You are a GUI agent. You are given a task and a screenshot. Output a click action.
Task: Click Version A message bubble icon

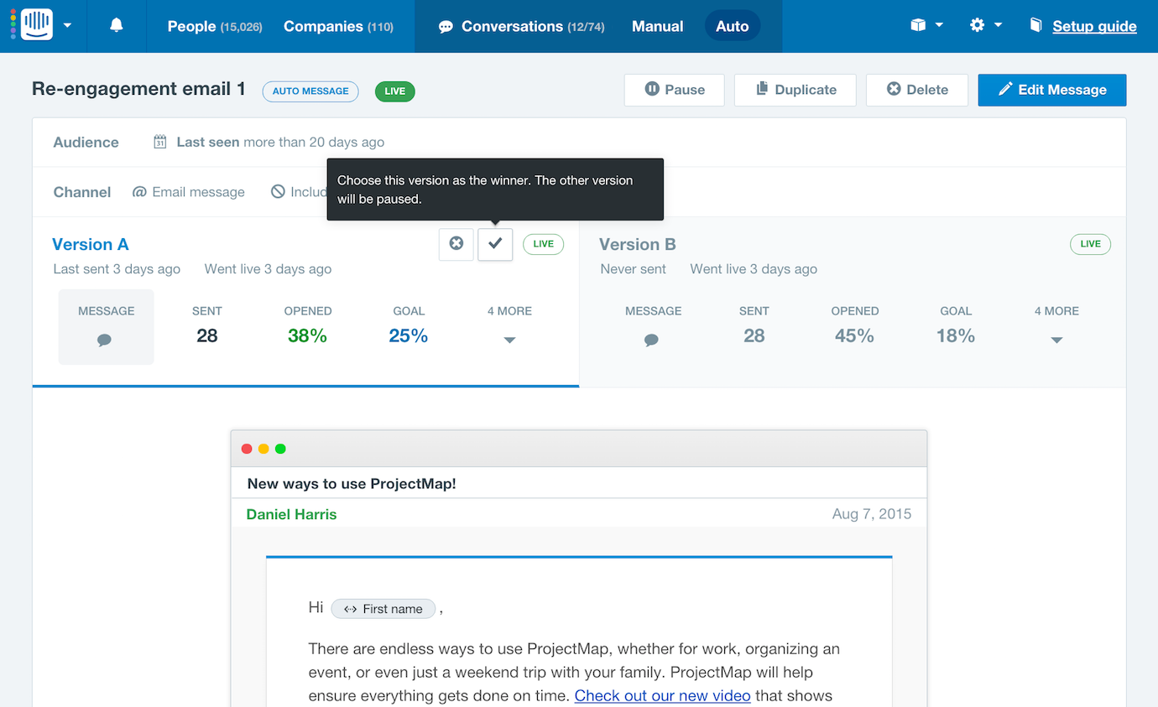click(104, 341)
